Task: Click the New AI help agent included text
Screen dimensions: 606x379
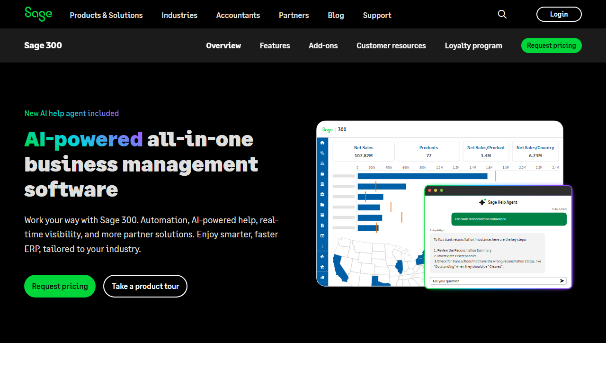Action: (x=71, y=113)
